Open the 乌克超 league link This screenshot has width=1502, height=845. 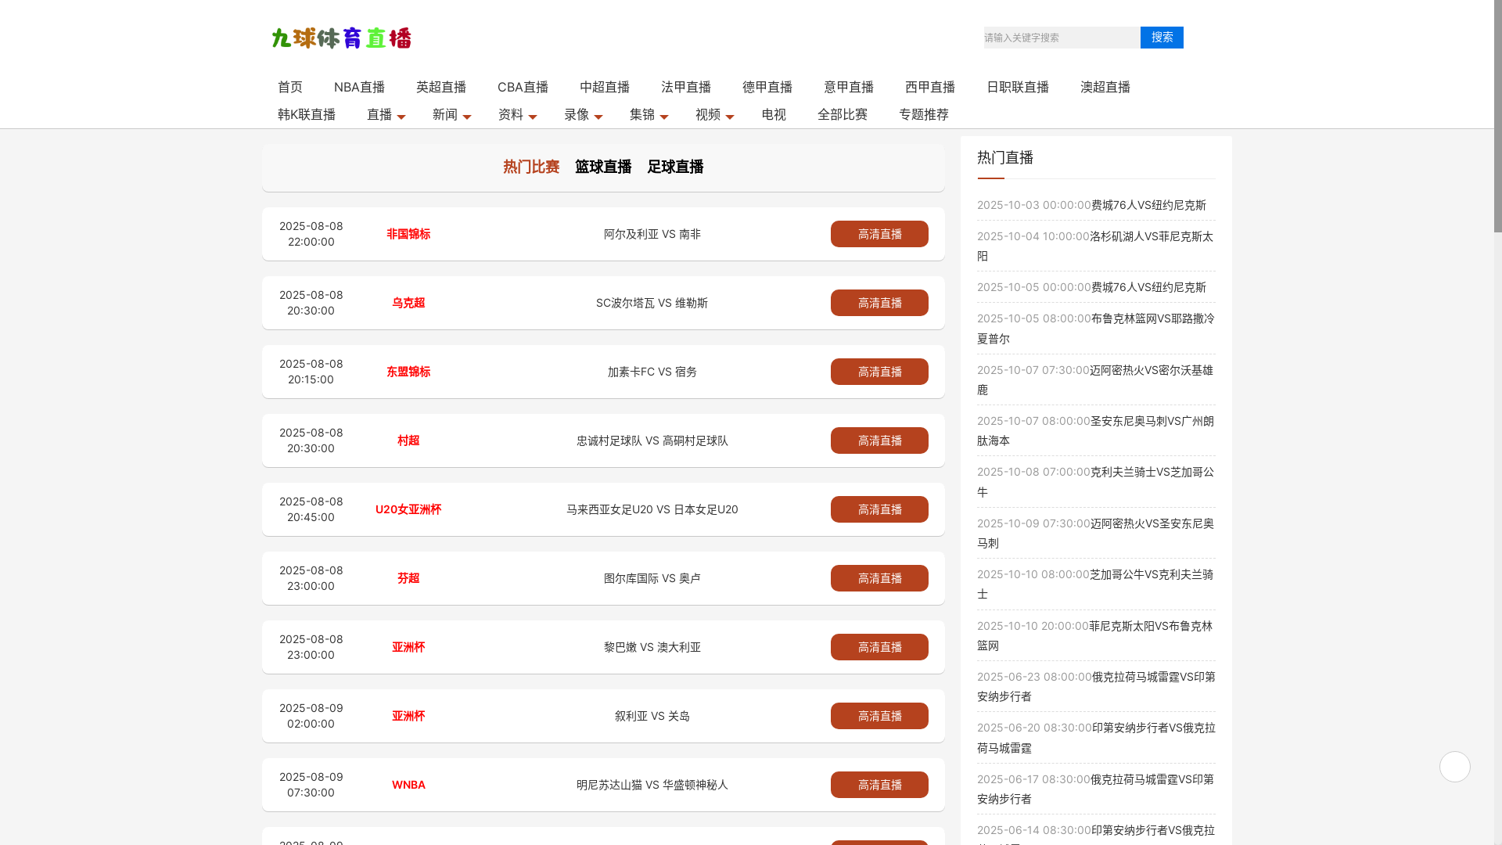point(408,303)
